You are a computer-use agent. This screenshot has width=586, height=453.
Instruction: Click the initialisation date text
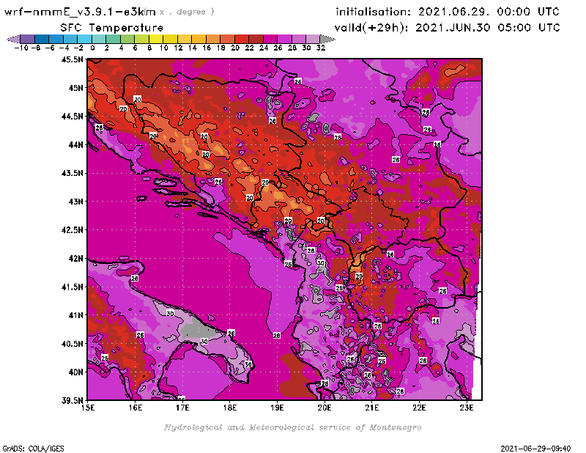click(448, 12)
